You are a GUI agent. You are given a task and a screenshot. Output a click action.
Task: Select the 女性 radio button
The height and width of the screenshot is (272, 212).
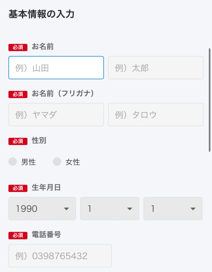(57, 162)
